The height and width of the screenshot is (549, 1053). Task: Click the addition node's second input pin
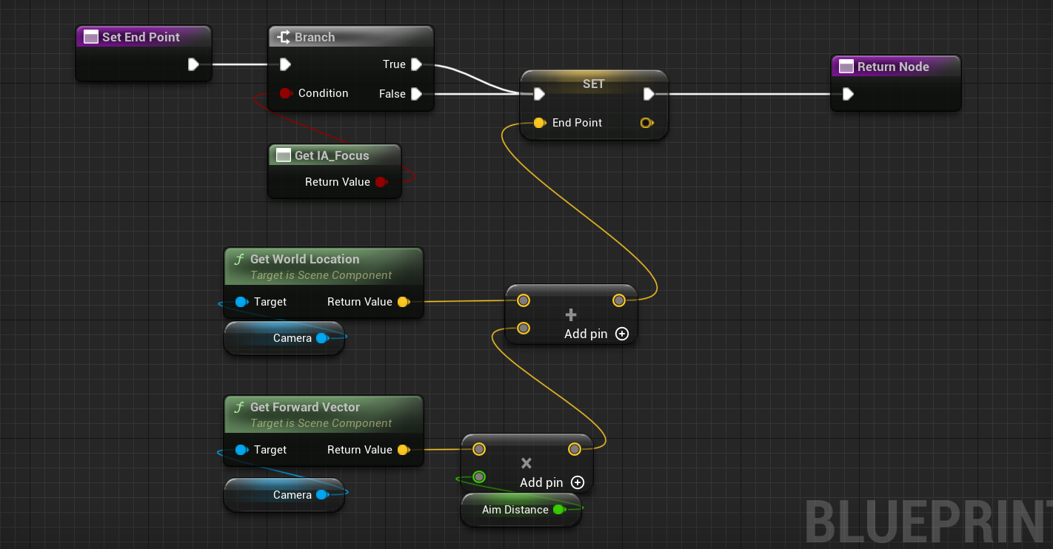pyautogui.click(x=524, y=328)
